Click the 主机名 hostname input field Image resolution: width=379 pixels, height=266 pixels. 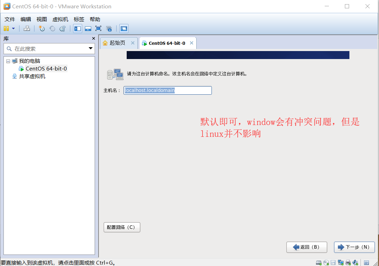click(x=168, y=90)
